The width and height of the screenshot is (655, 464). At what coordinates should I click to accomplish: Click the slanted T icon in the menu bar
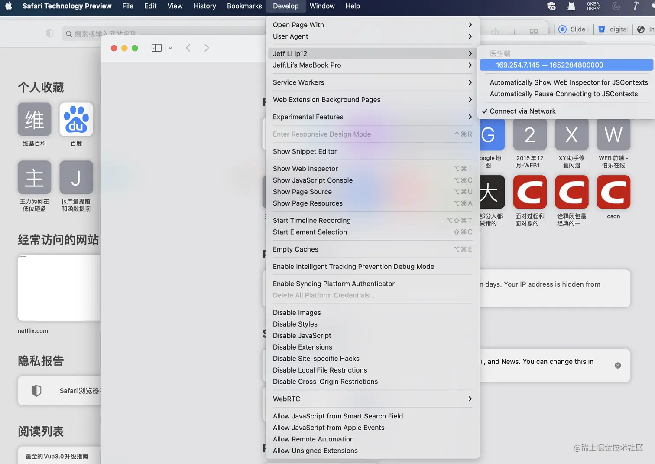(636, 6)
